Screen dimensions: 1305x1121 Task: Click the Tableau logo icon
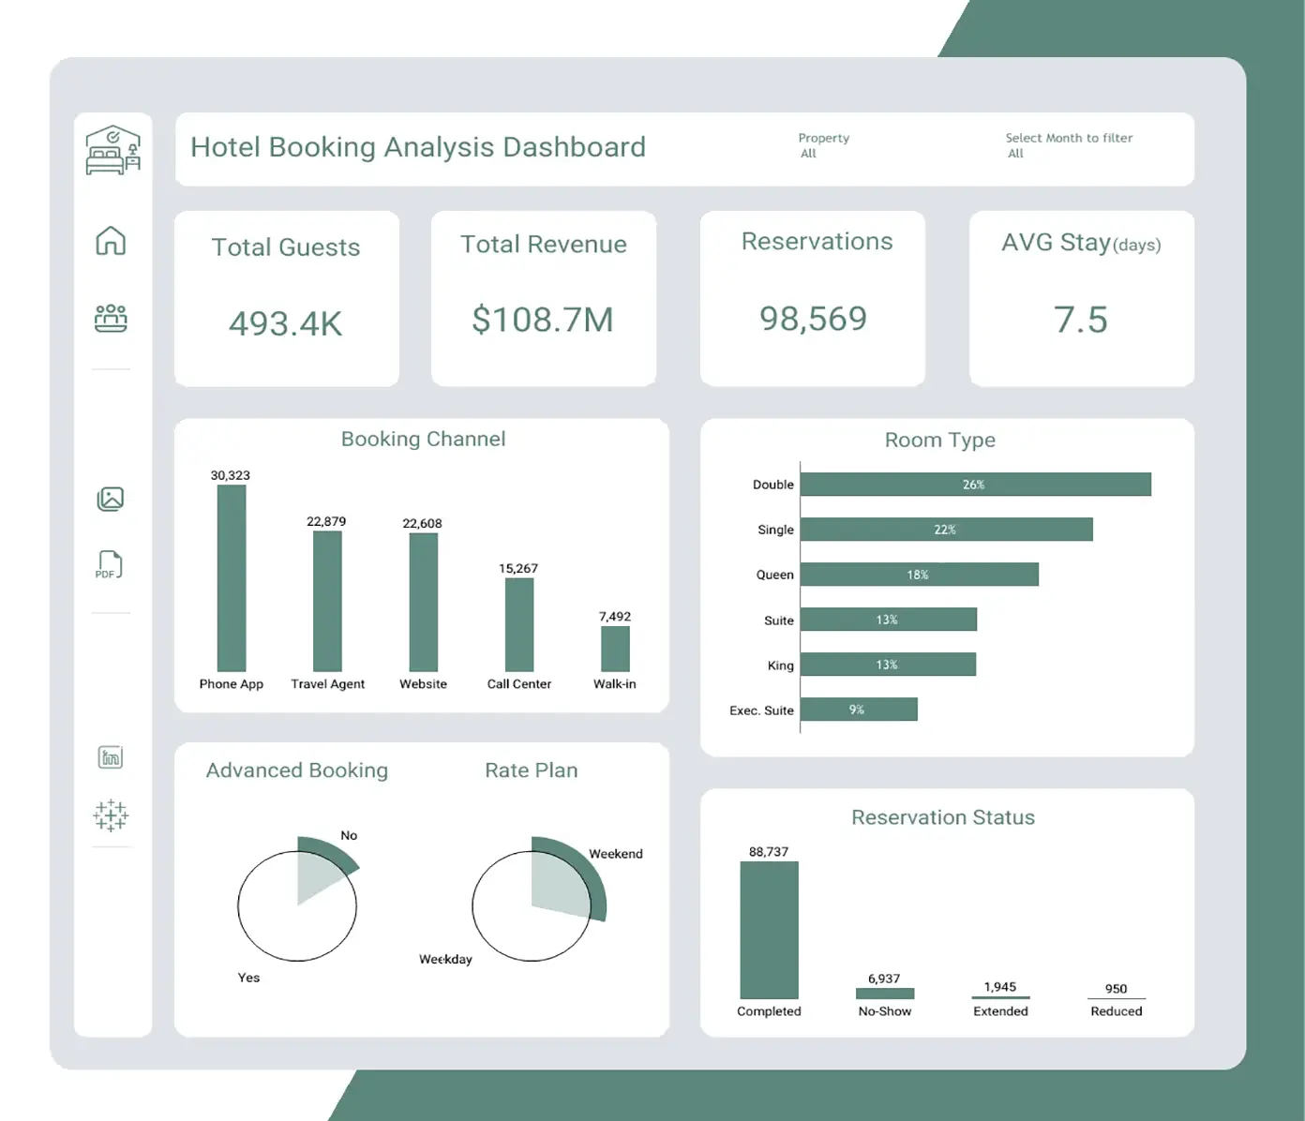(x=111, y=815)
